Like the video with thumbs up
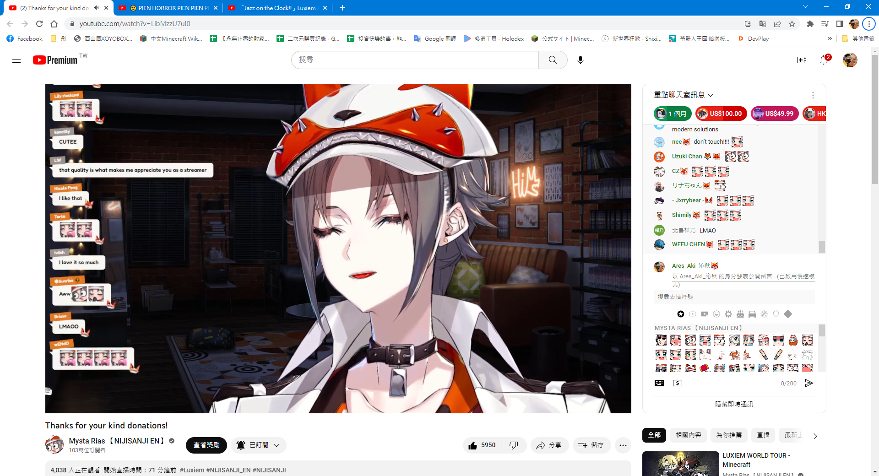879x476 pixels. 483,445
